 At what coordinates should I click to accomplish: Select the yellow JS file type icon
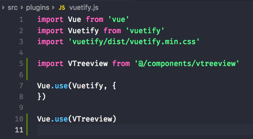[62, 8]
